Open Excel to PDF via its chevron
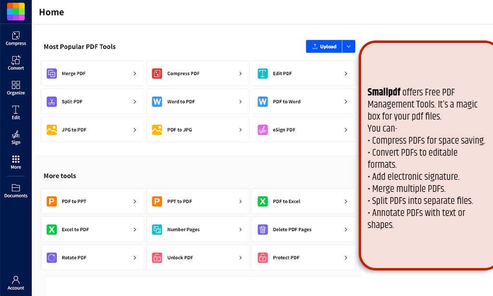Viewport: 493px width, 296px height. click(135, 229)
